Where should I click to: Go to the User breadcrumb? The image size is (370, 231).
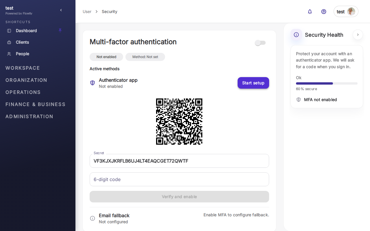[x=87, y=12]
